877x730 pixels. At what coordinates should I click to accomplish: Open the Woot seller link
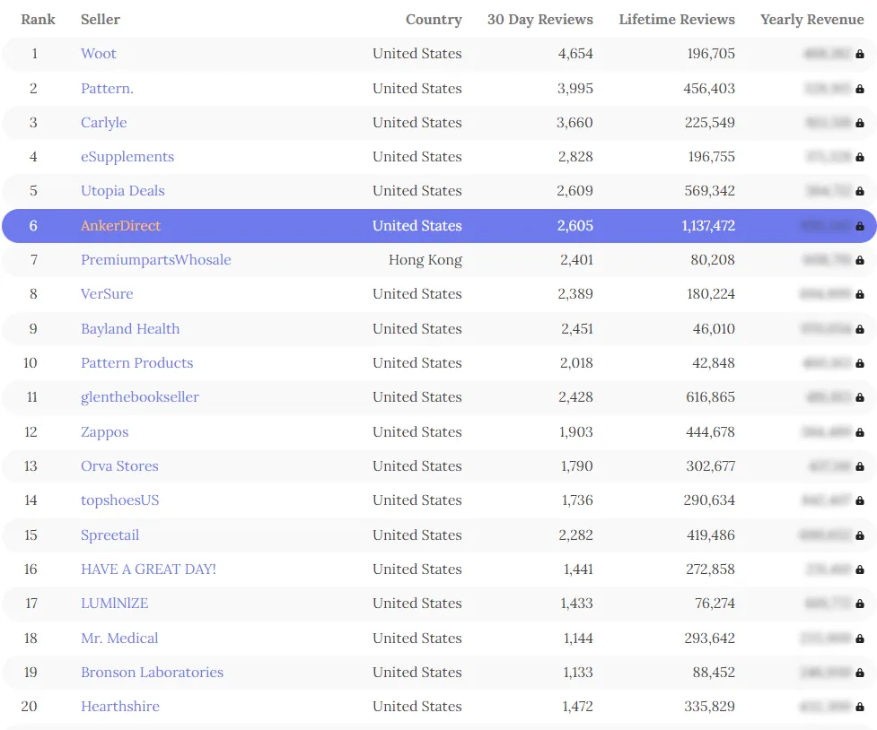(x=99, y=54)
